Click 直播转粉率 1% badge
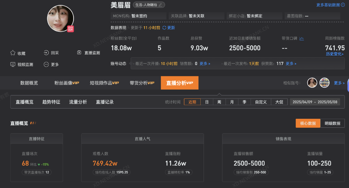 tap(179, 172)
